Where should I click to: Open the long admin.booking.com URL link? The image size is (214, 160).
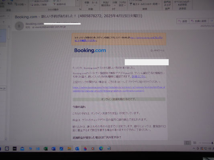(x=119, y=89)
